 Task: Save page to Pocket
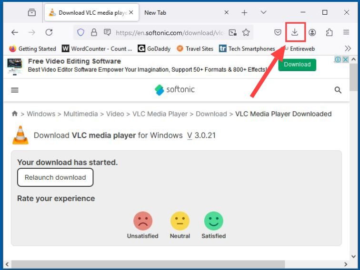[x=278, y=32]
